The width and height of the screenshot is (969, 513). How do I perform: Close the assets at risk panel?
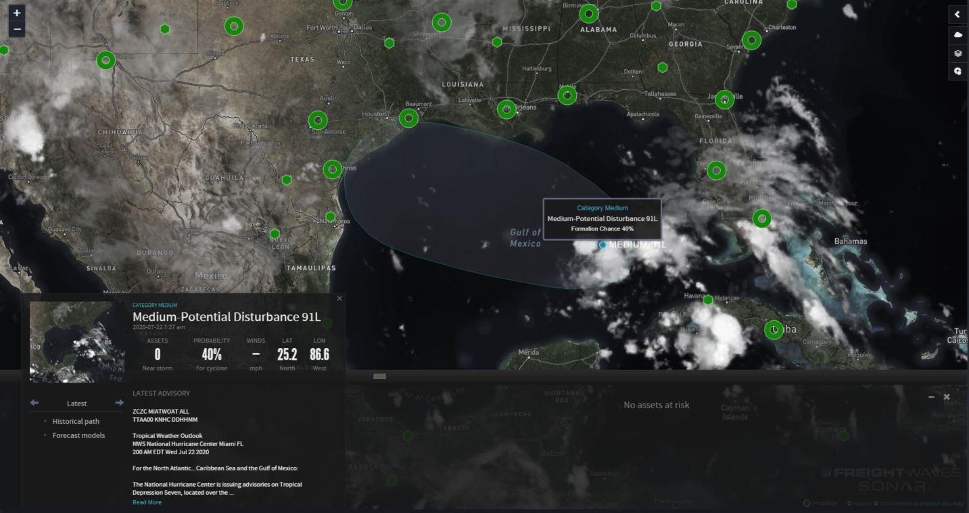click(x=947, y=397)
